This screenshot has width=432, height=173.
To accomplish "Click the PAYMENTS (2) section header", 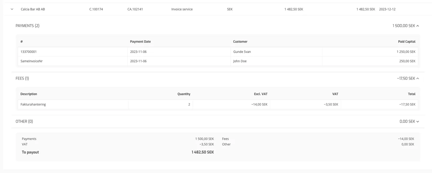I will click(27, 26).
